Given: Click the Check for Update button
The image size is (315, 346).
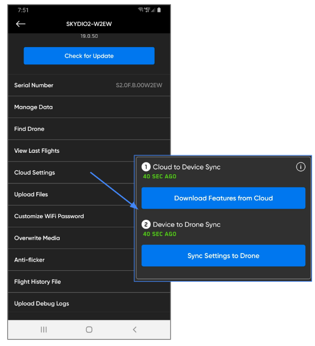Looking at the screenshot, I should 89,56.
